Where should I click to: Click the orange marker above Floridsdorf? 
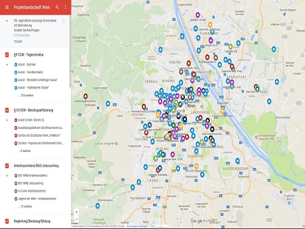click(210, 24)
